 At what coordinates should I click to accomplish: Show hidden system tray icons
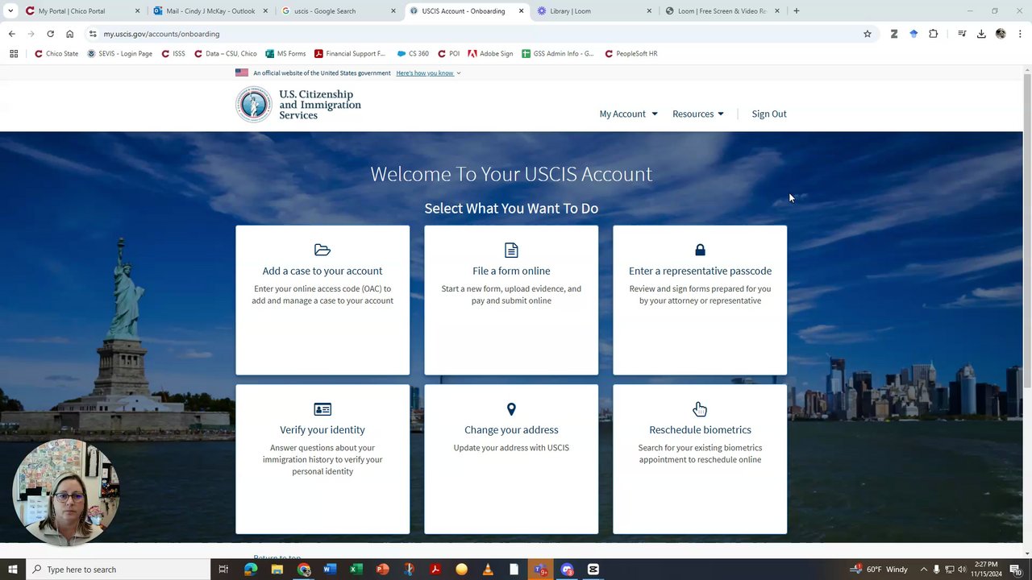click(924, 570)
